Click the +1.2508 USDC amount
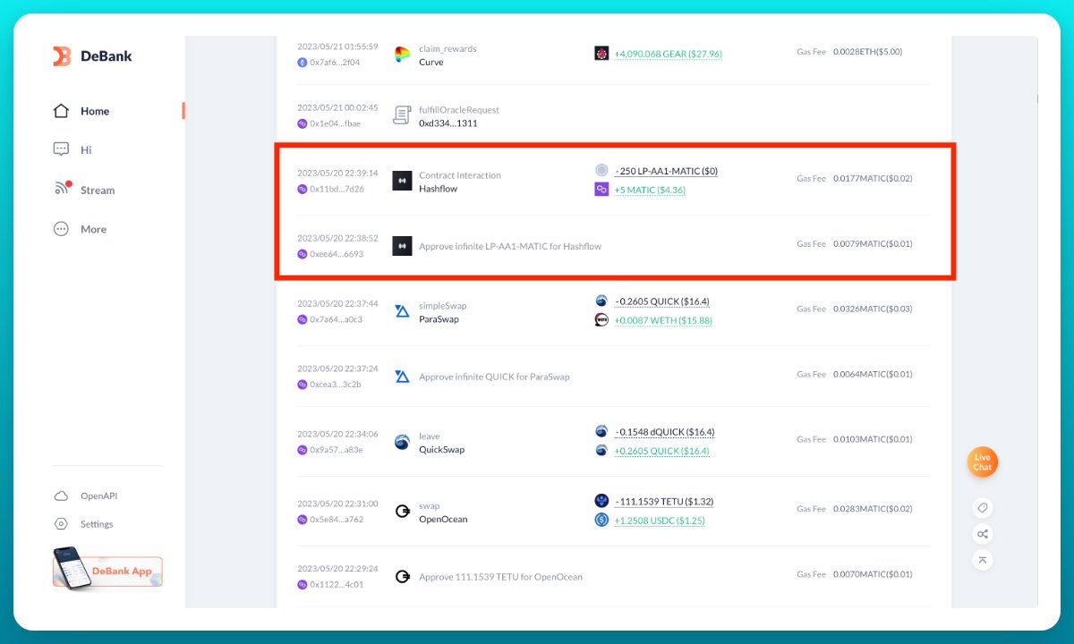The width and height of the screenshot is (1074, 644). pos(660,521)
